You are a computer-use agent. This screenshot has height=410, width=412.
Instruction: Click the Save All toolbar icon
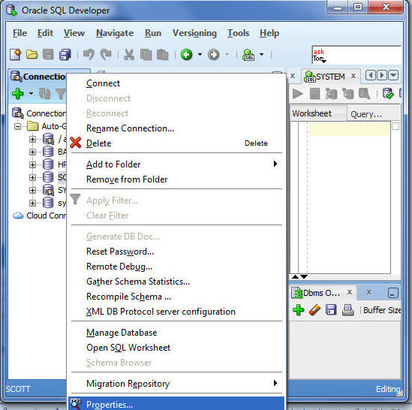[65, 54]
